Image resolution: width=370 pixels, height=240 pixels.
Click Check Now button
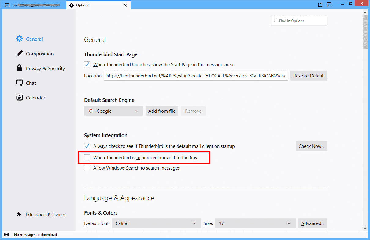tap(312, 146)
